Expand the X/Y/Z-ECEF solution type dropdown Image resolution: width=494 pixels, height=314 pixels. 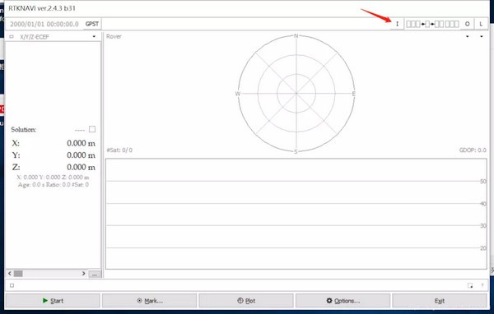pos(94,36)
